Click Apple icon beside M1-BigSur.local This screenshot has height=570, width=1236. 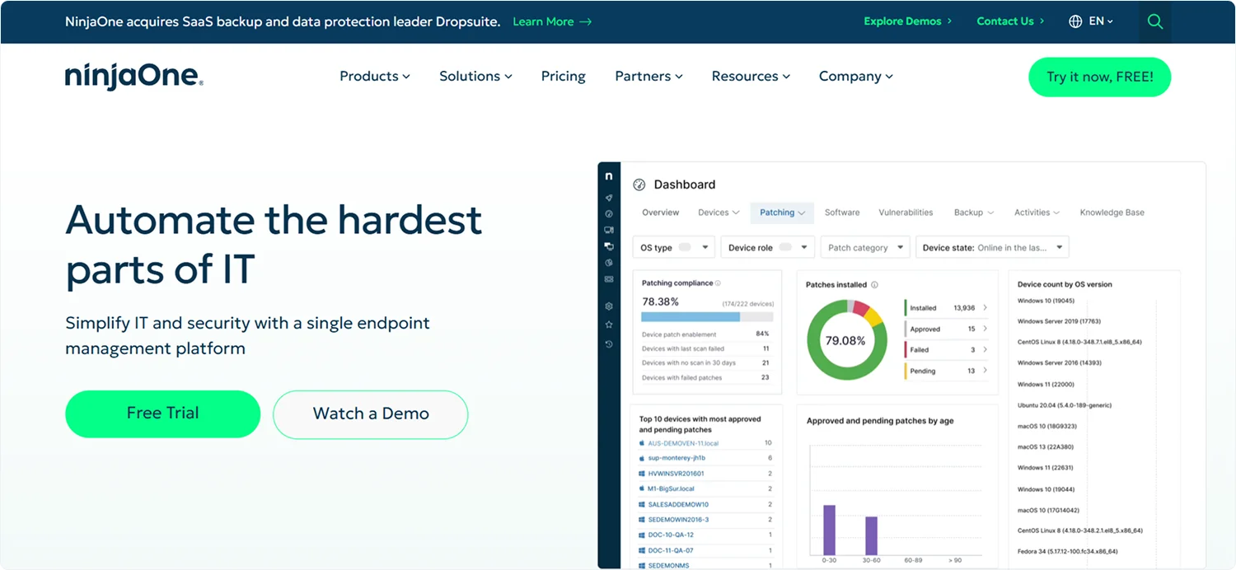click(x=642, y=488)
